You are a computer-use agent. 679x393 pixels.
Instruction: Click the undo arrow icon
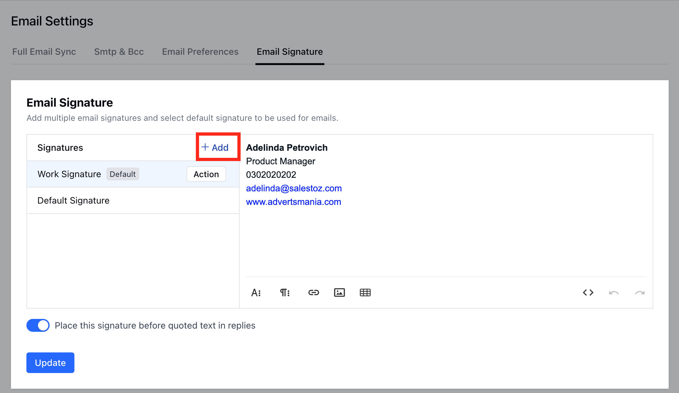click(x=614, y=292)
